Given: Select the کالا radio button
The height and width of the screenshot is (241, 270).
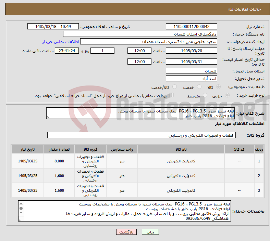Looking at the screenshot, I should (x=218, y=87).
